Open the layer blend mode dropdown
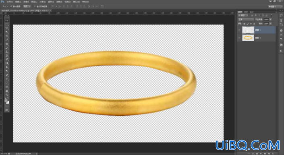Viewport: 284px width, 155px height. click(x=246, y=19)
